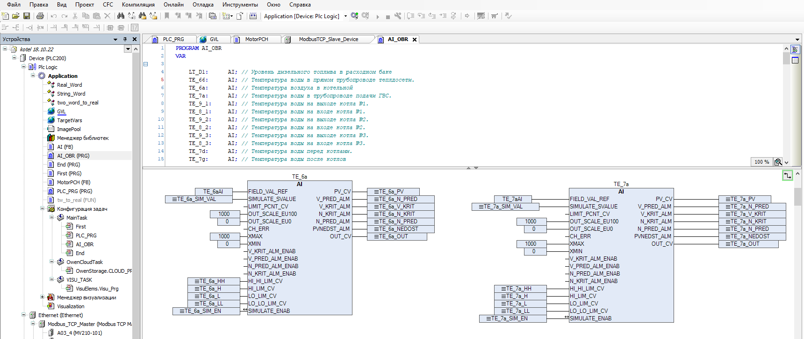Click the declaration editor vertical scrollbar
This screenshot has width=804, height=339.
(786, 105)
